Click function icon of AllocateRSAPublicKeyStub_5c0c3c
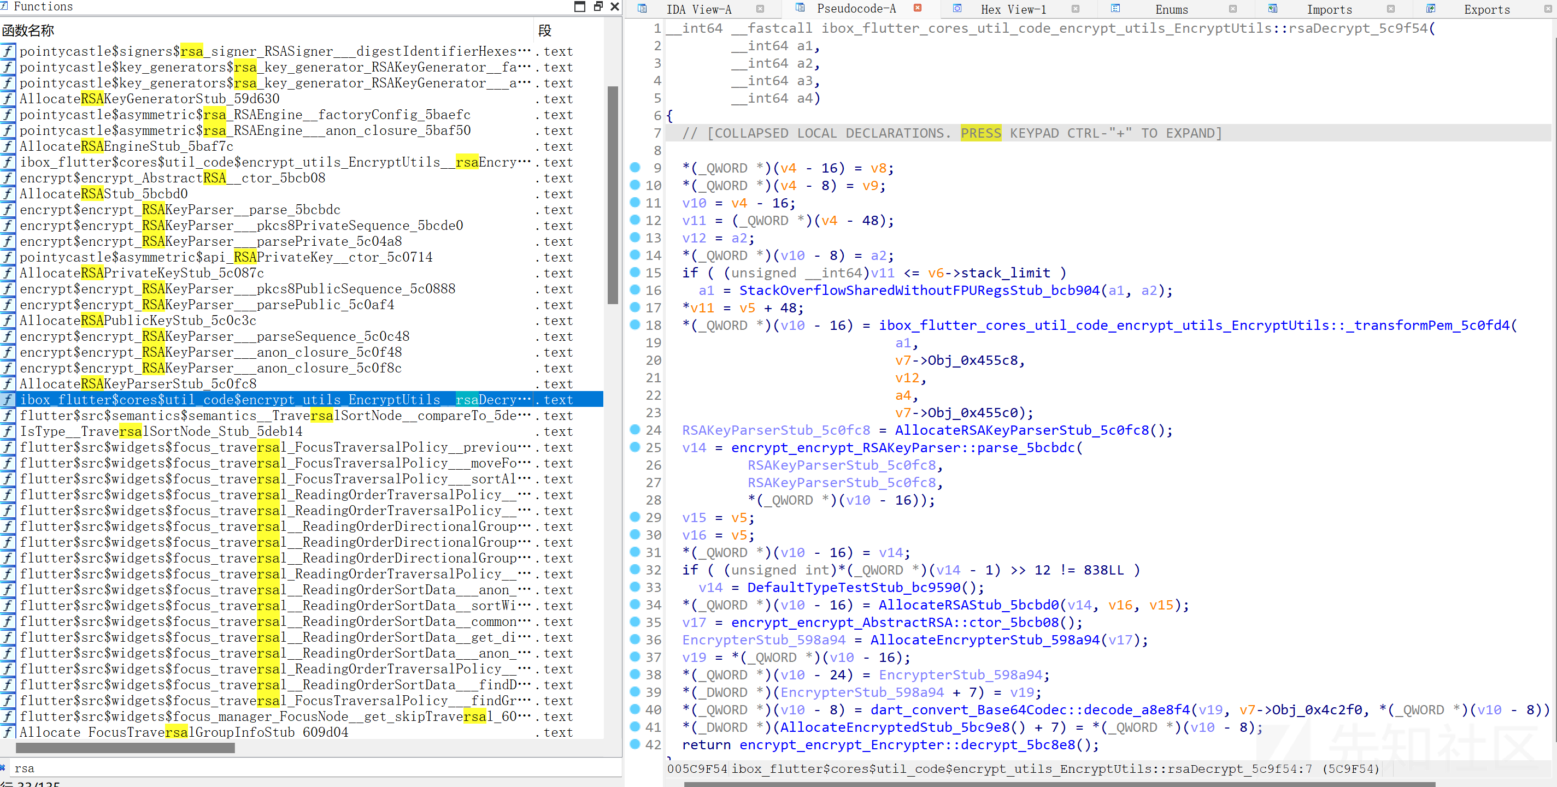Screen dimensions: 1557x787 coord(8,321)
